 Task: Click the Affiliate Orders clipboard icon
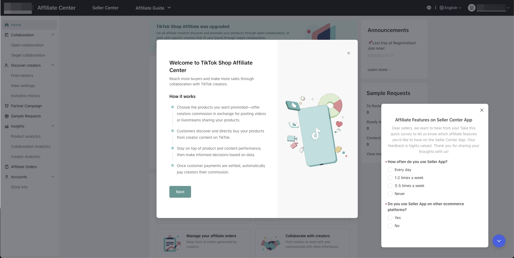pyautogui.click(x=7, y=167)
